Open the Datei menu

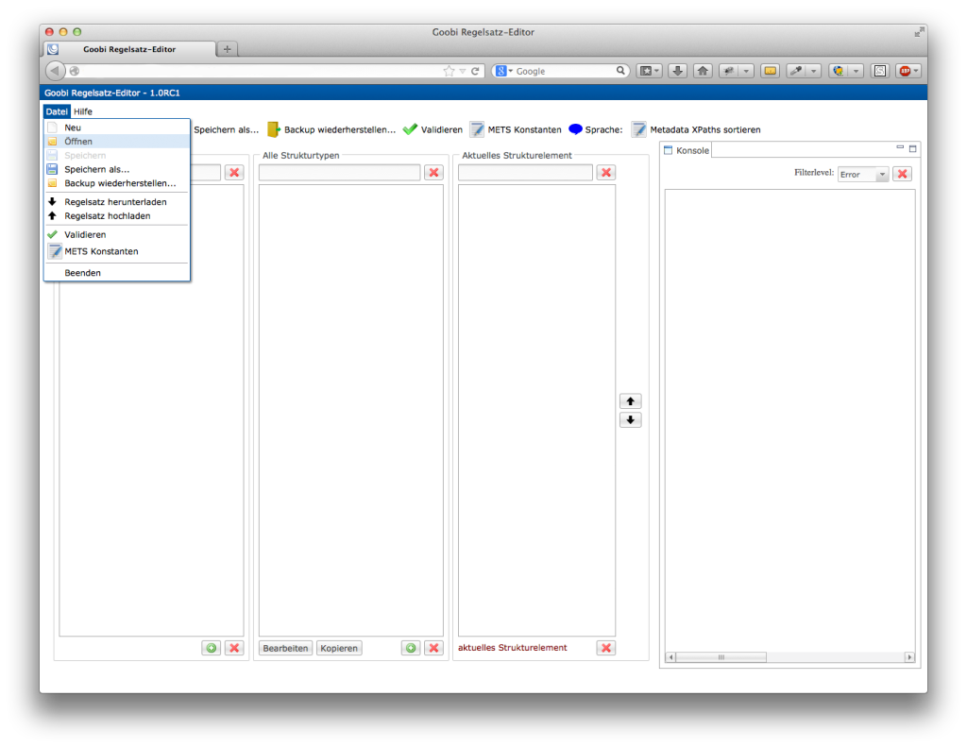(x=57, y=111)
